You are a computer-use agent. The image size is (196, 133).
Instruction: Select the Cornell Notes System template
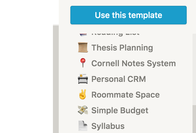tap(133, 63)
